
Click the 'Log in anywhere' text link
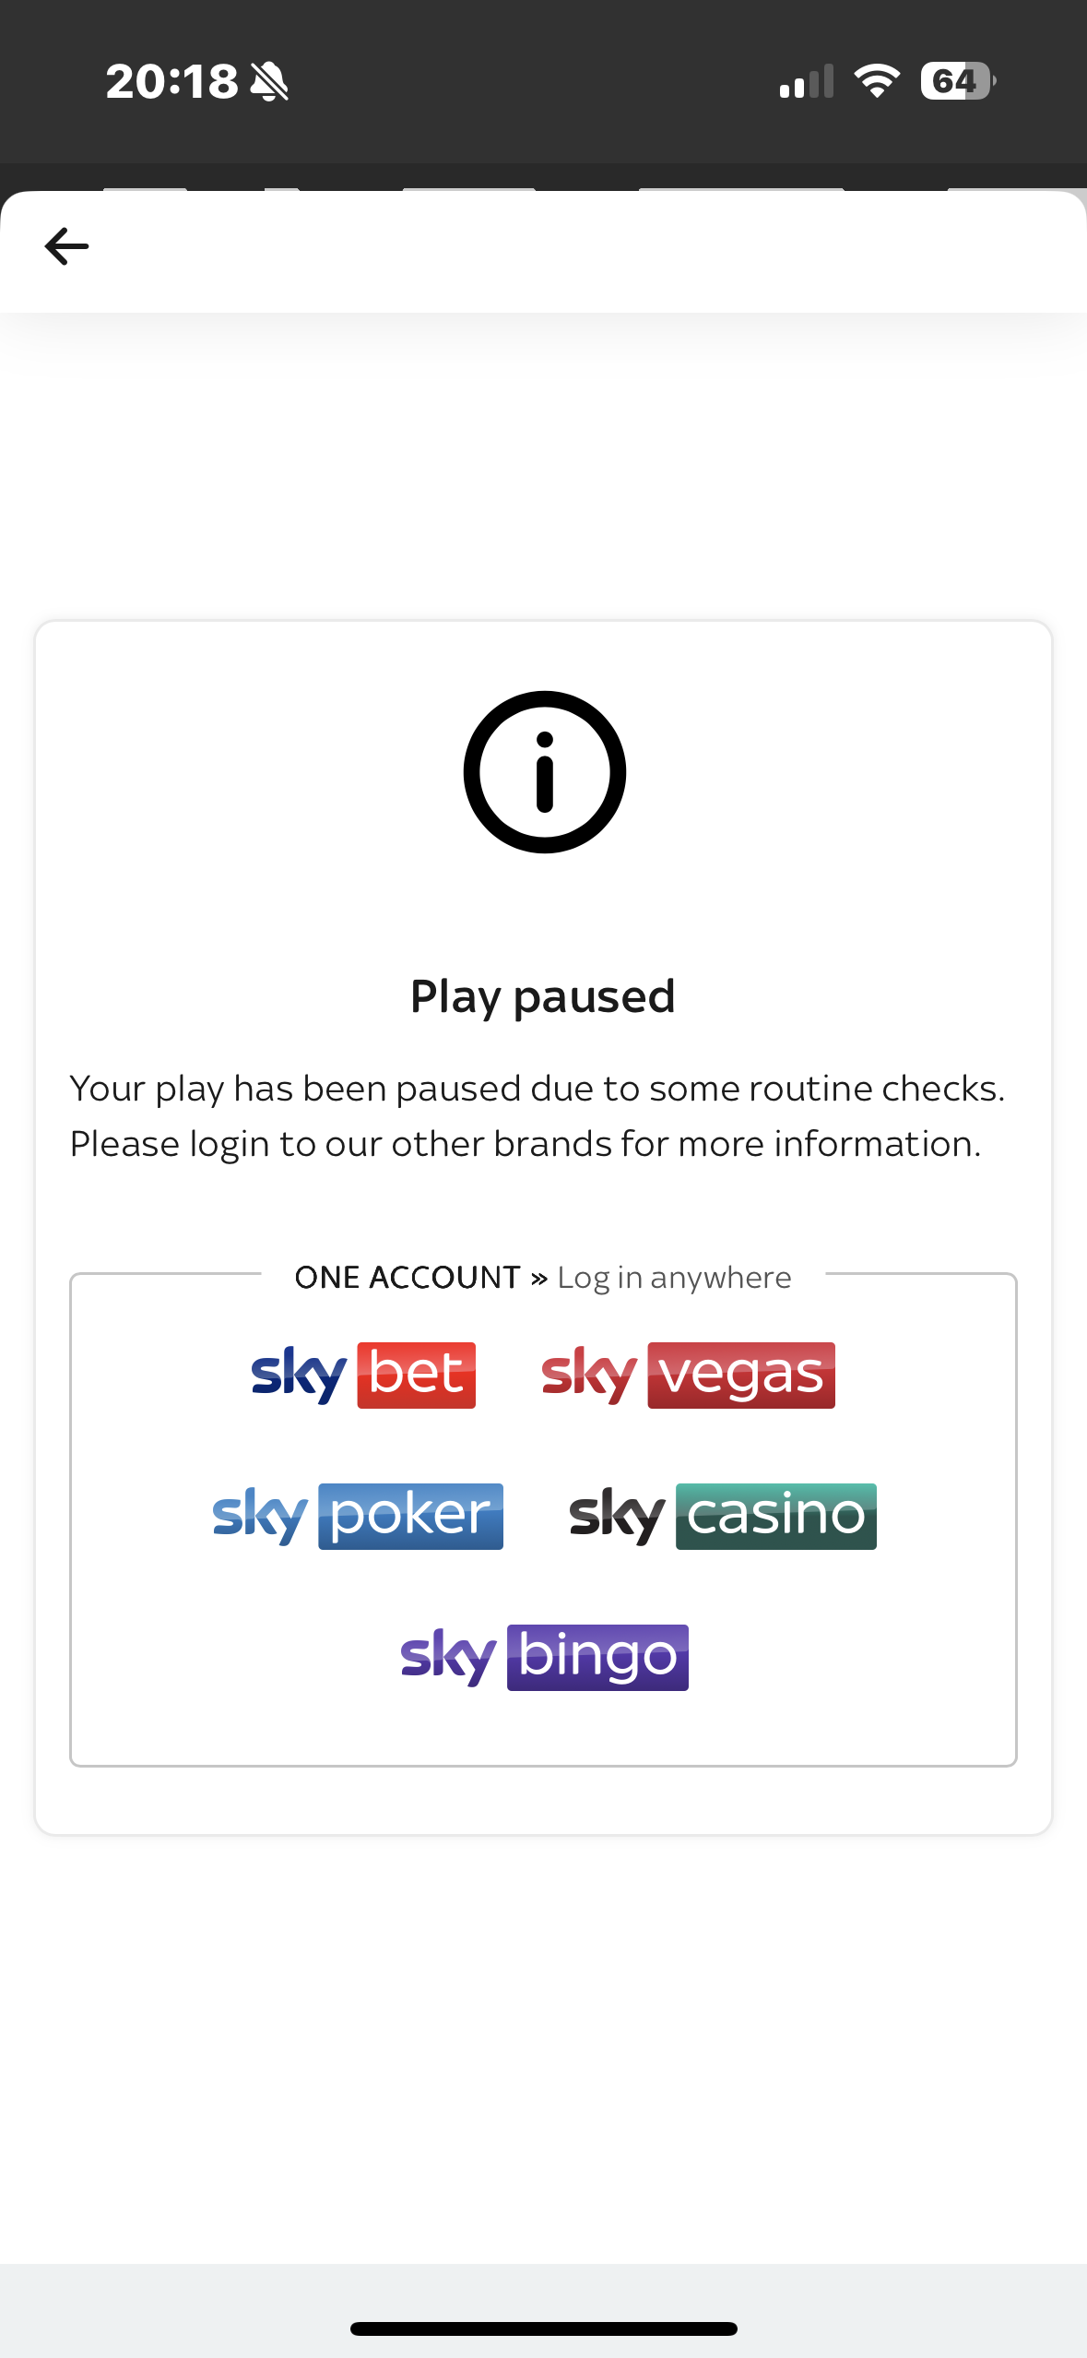tap(672, 1277)
